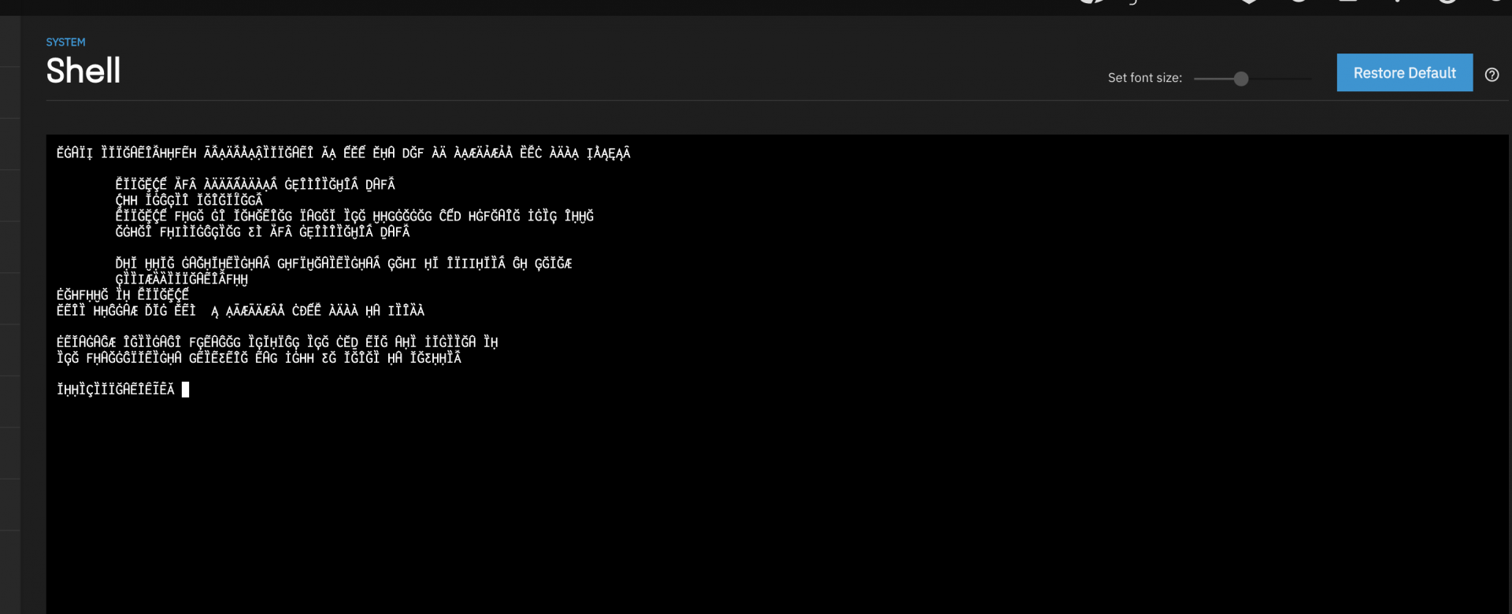Set font size slider to minimum end
Screen dimensions: 1512x614
[x=1195, y=79]
